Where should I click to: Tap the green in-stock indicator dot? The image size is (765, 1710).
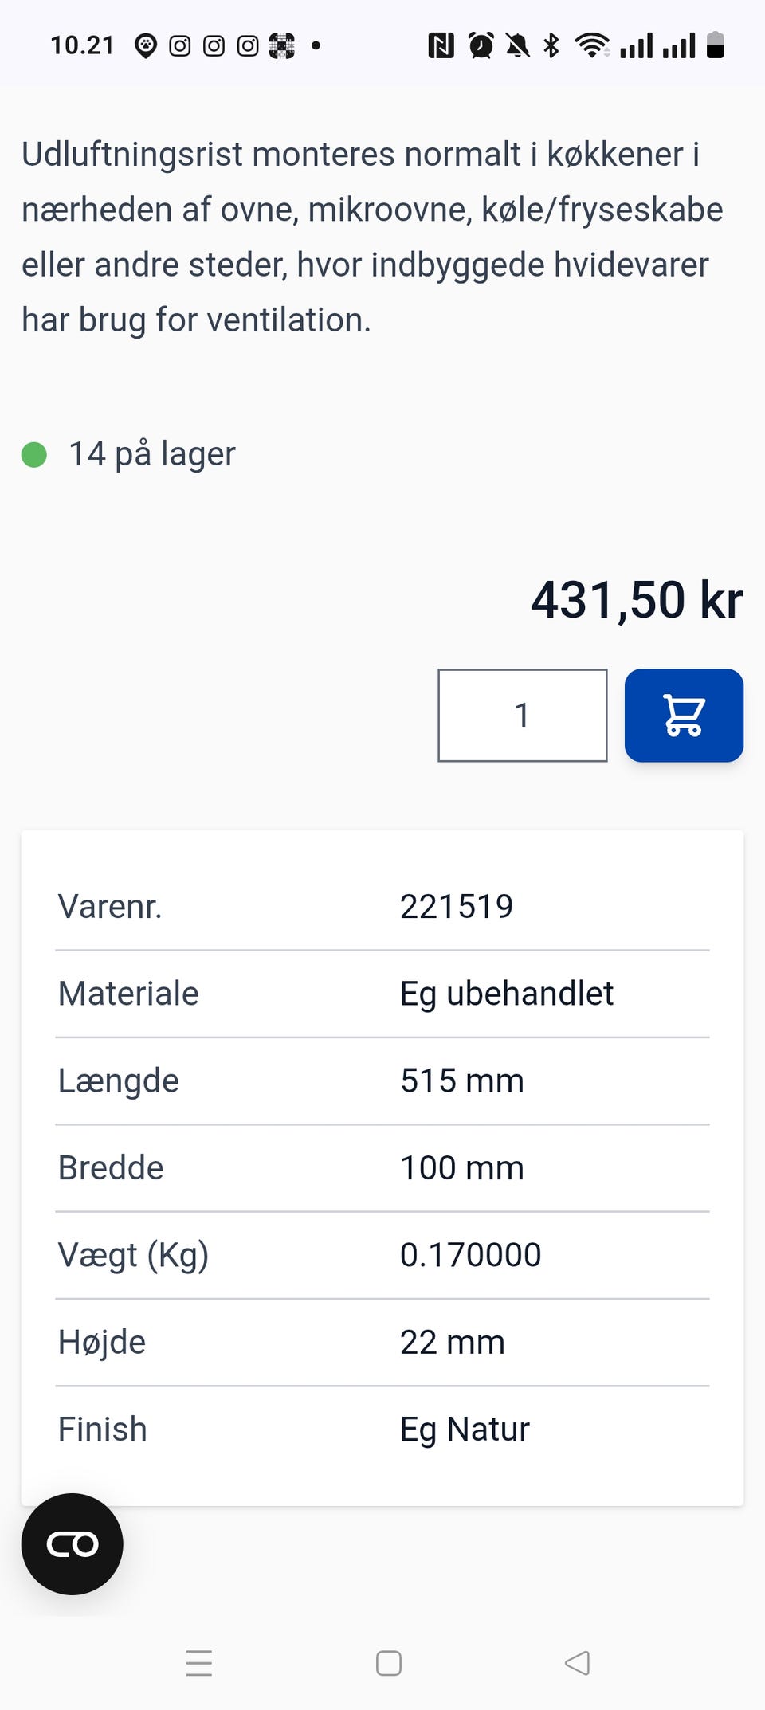[34, 454]
